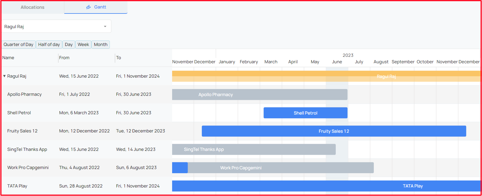Viewport: 482px width, 196px height.
Task: Click the Work Pro Capgemini Gantt bar
Action: point(273,168)
